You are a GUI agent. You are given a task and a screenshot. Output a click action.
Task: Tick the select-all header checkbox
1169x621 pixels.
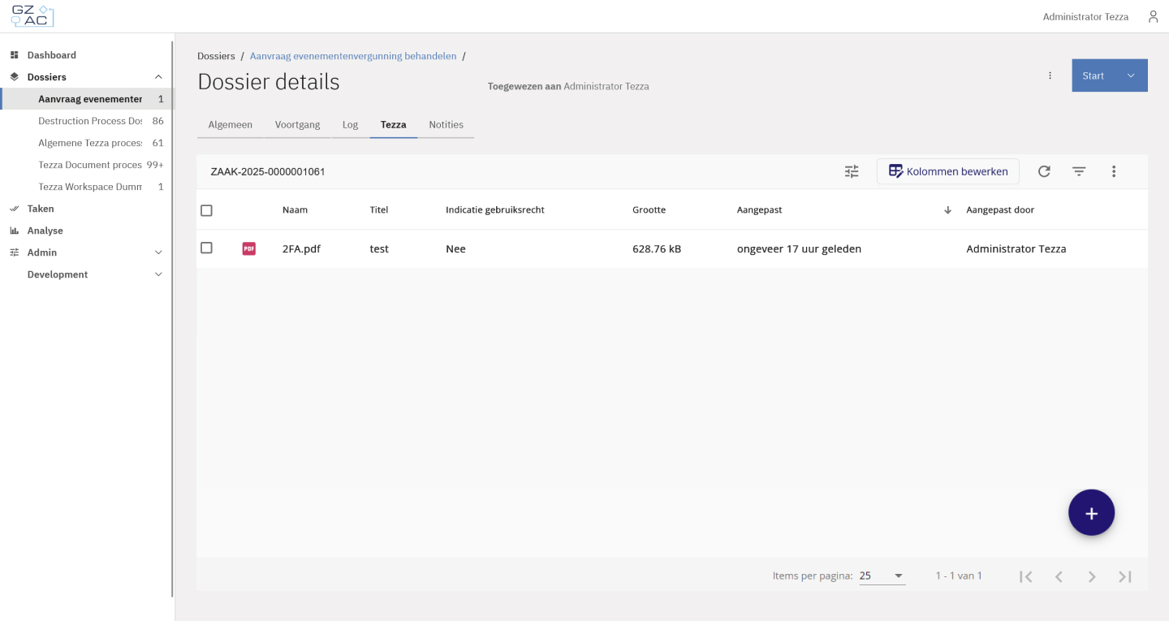coord(206,210)
